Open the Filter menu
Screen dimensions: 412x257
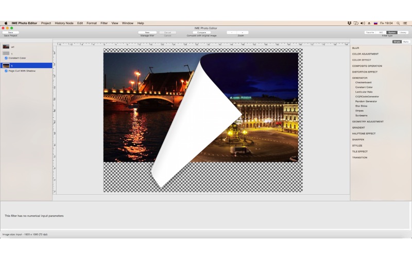tap(104, 23)
